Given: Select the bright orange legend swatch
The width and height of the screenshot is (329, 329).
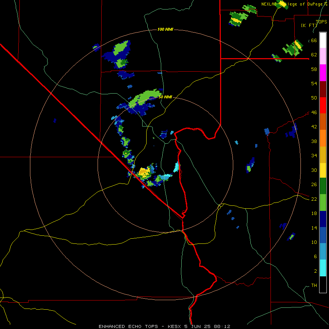Looking at the screenshot, I should pyautogui.click(x=323, y=138).
